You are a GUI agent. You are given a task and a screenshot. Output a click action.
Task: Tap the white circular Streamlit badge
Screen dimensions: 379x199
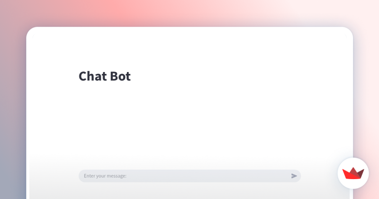pos(353,173)
